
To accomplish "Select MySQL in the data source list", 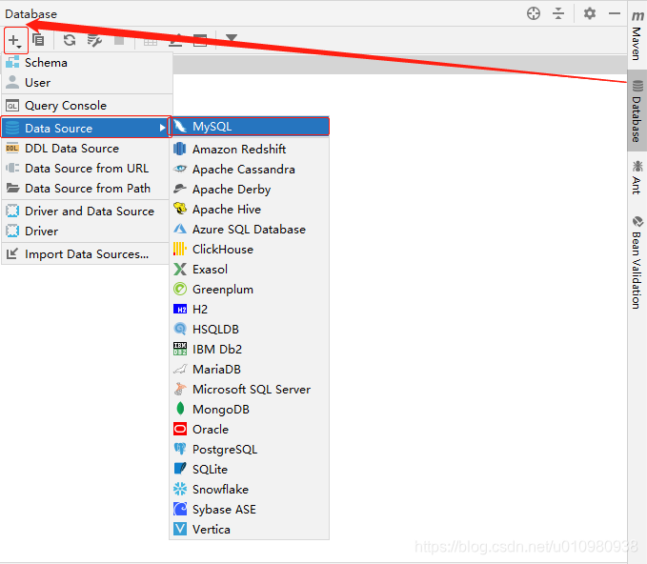I will click(250, 127).
